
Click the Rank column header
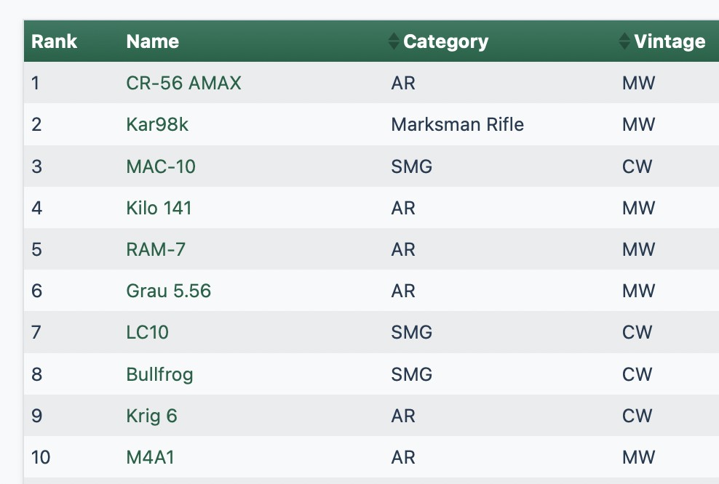[55, 41]
